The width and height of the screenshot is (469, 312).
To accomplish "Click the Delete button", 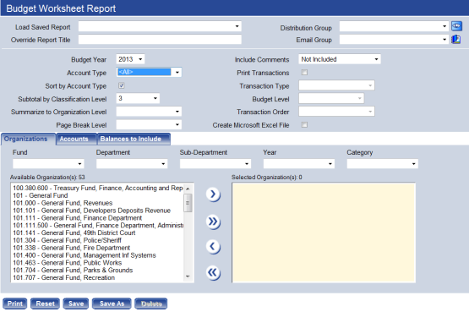I will 151,304.
